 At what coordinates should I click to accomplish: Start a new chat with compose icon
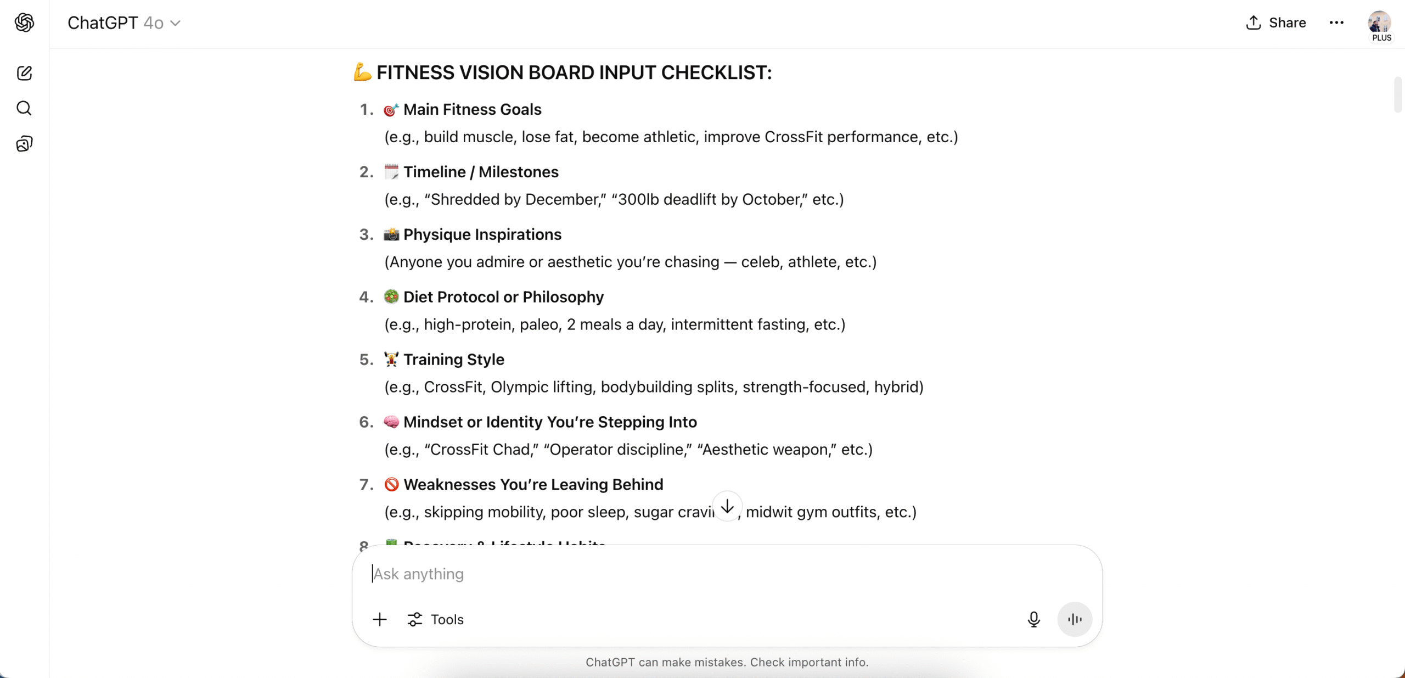24,73
